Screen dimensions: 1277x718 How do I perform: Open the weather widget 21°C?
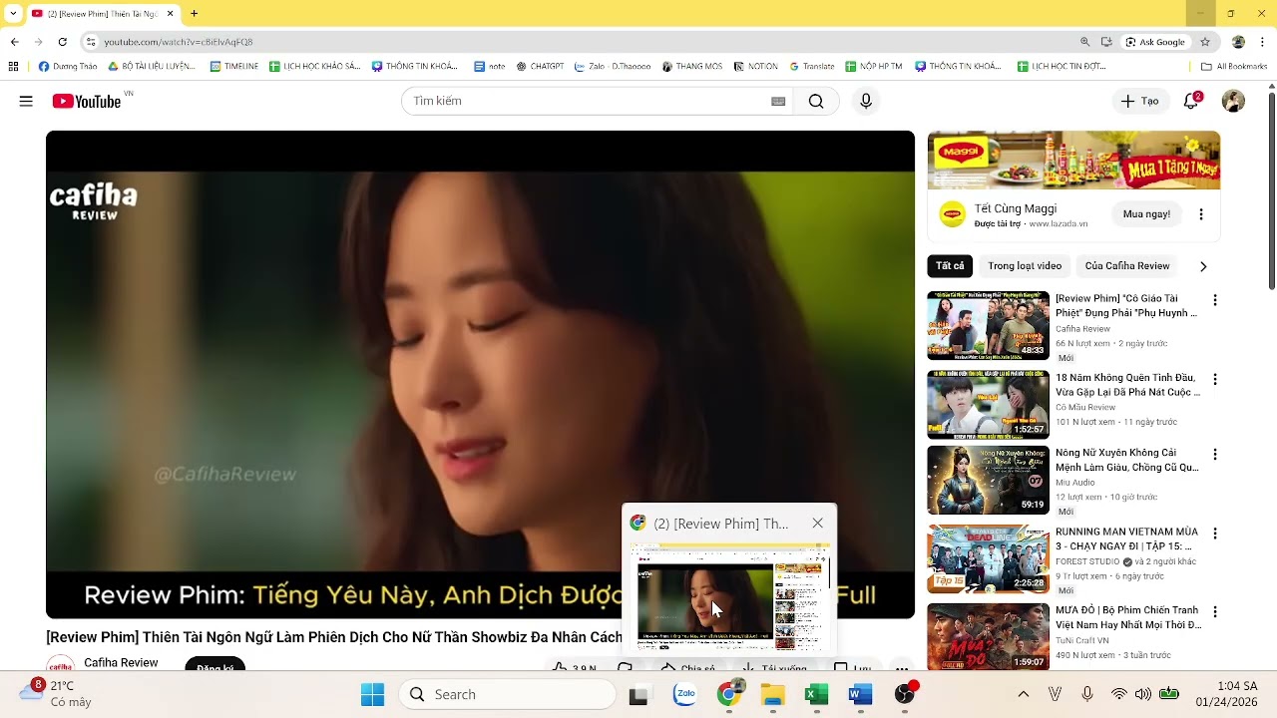(57, 694)
